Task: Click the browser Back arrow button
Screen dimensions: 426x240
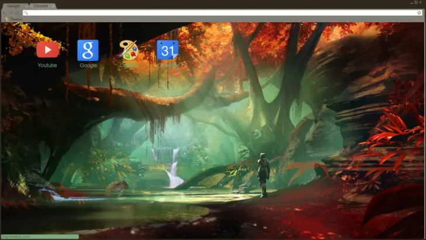Action: [x=5, y=12]
